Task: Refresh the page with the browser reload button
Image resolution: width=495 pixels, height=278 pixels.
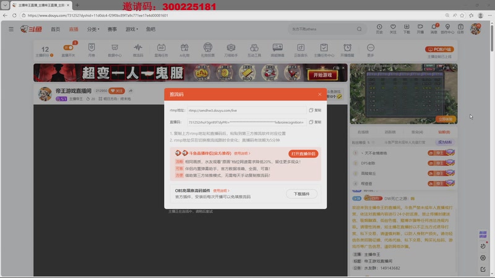Action: pos(14,15)
